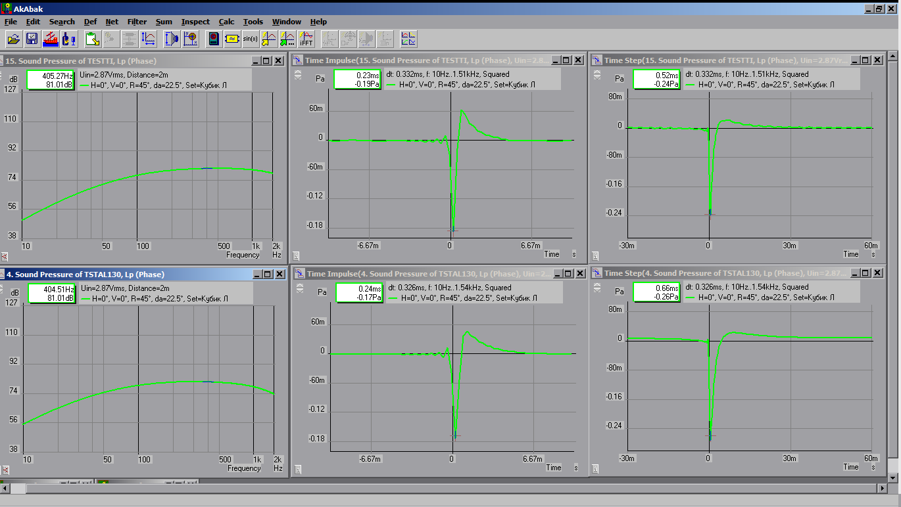Click the AkAbak application title bar icon

(7, 9)
